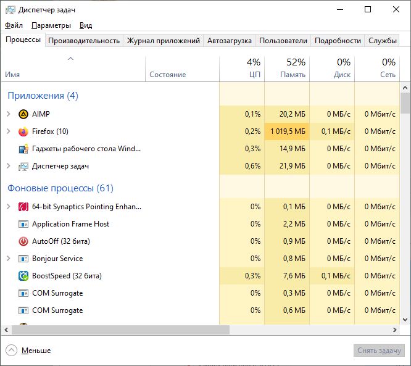Screen dimensions: 411x366
Task: Expand the Диспетчер задач process entry
Action: 9,165
